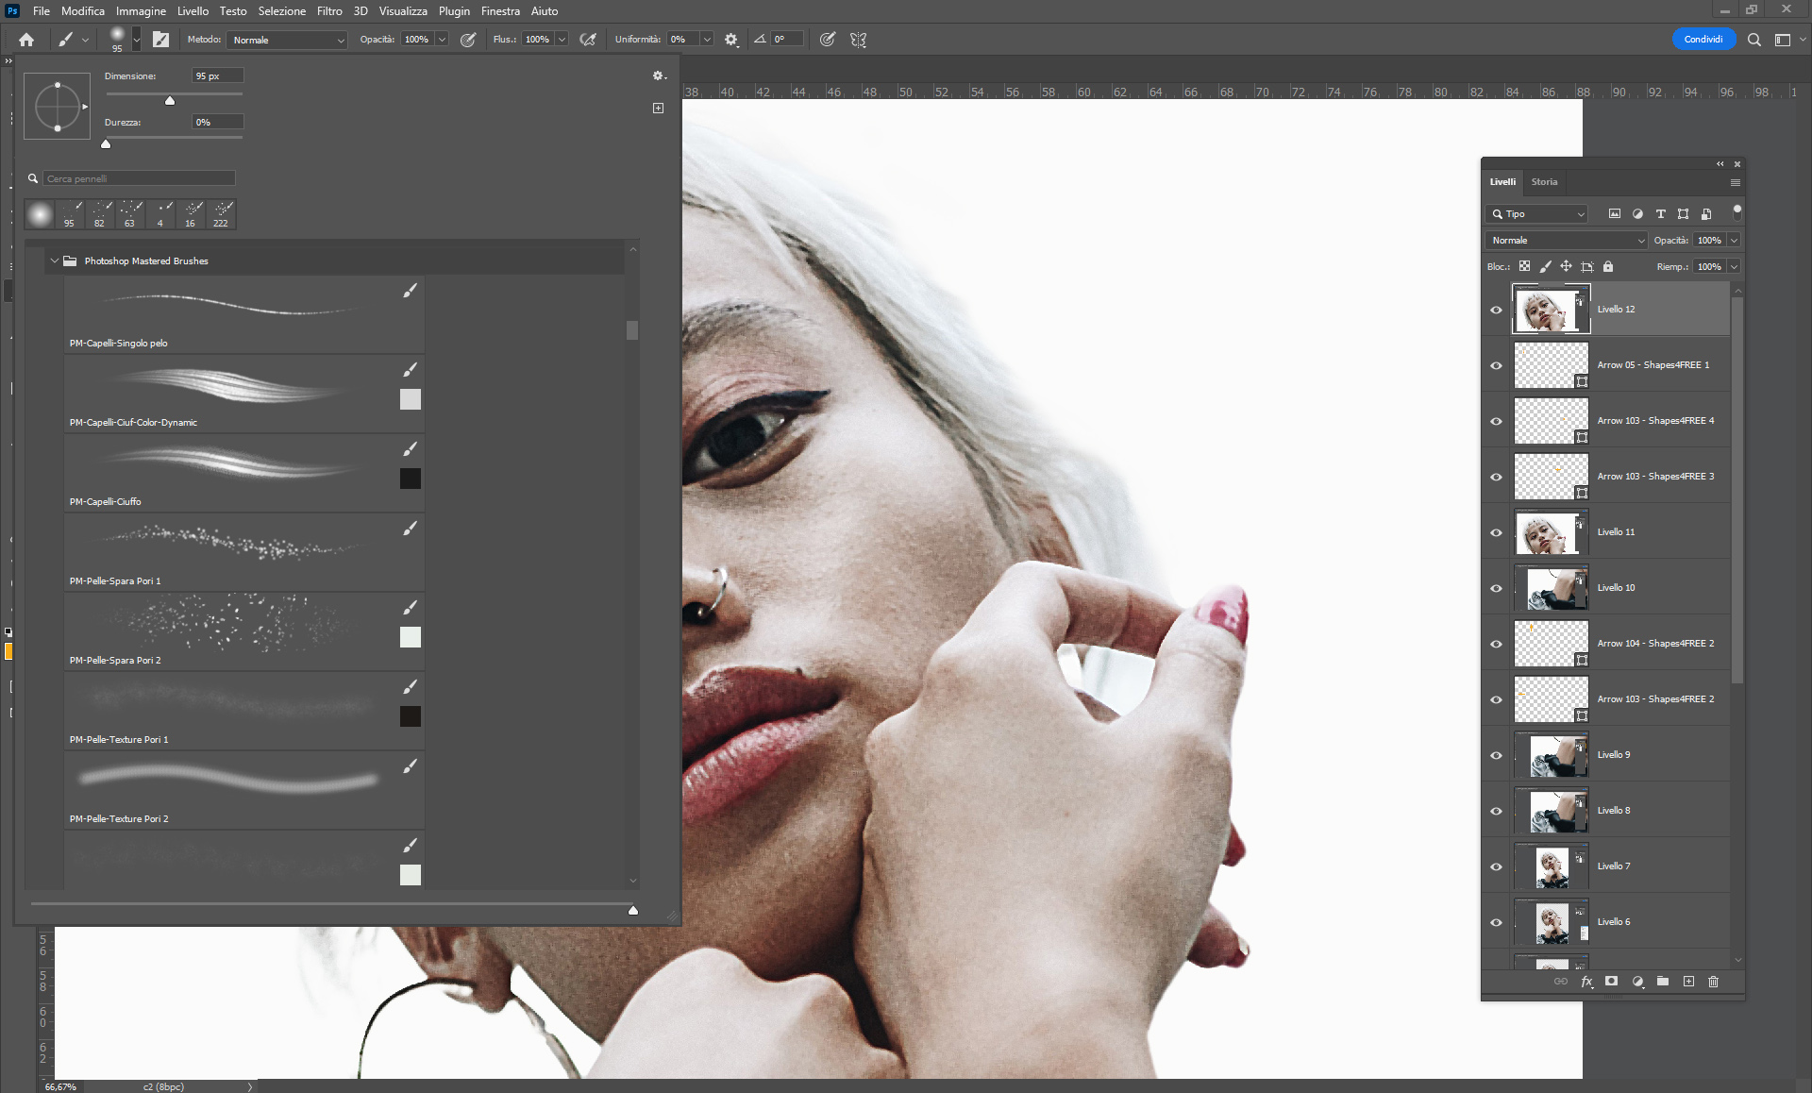Hide the Livello 12 layer
Viewport: 1812px width, 1093px height.
[1496, 310]
